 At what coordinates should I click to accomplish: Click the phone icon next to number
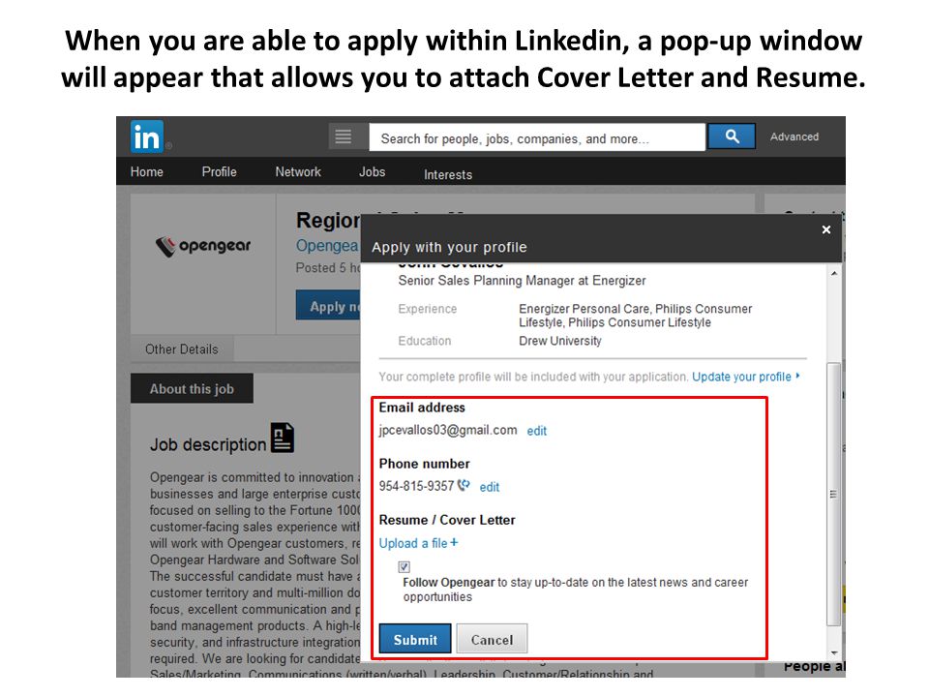click(464, 485)
